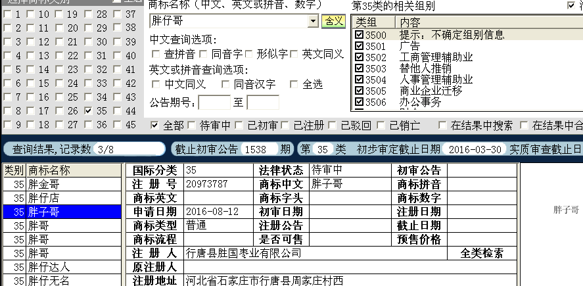Tick the 同音汉字 checkbox
The image size is (583, 286).
[x=225, y=84]
